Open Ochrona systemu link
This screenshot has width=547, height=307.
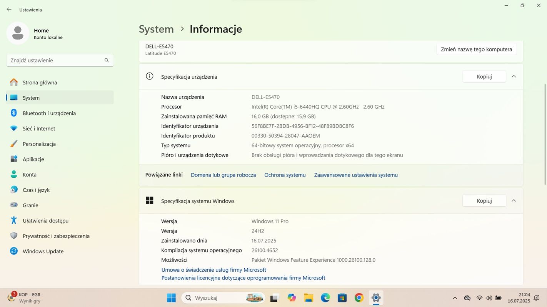tap(285, 175)
